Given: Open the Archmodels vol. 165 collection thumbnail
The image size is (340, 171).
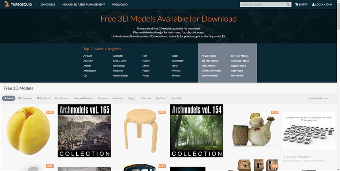Looking at the screenshot, I should (84, 131).
